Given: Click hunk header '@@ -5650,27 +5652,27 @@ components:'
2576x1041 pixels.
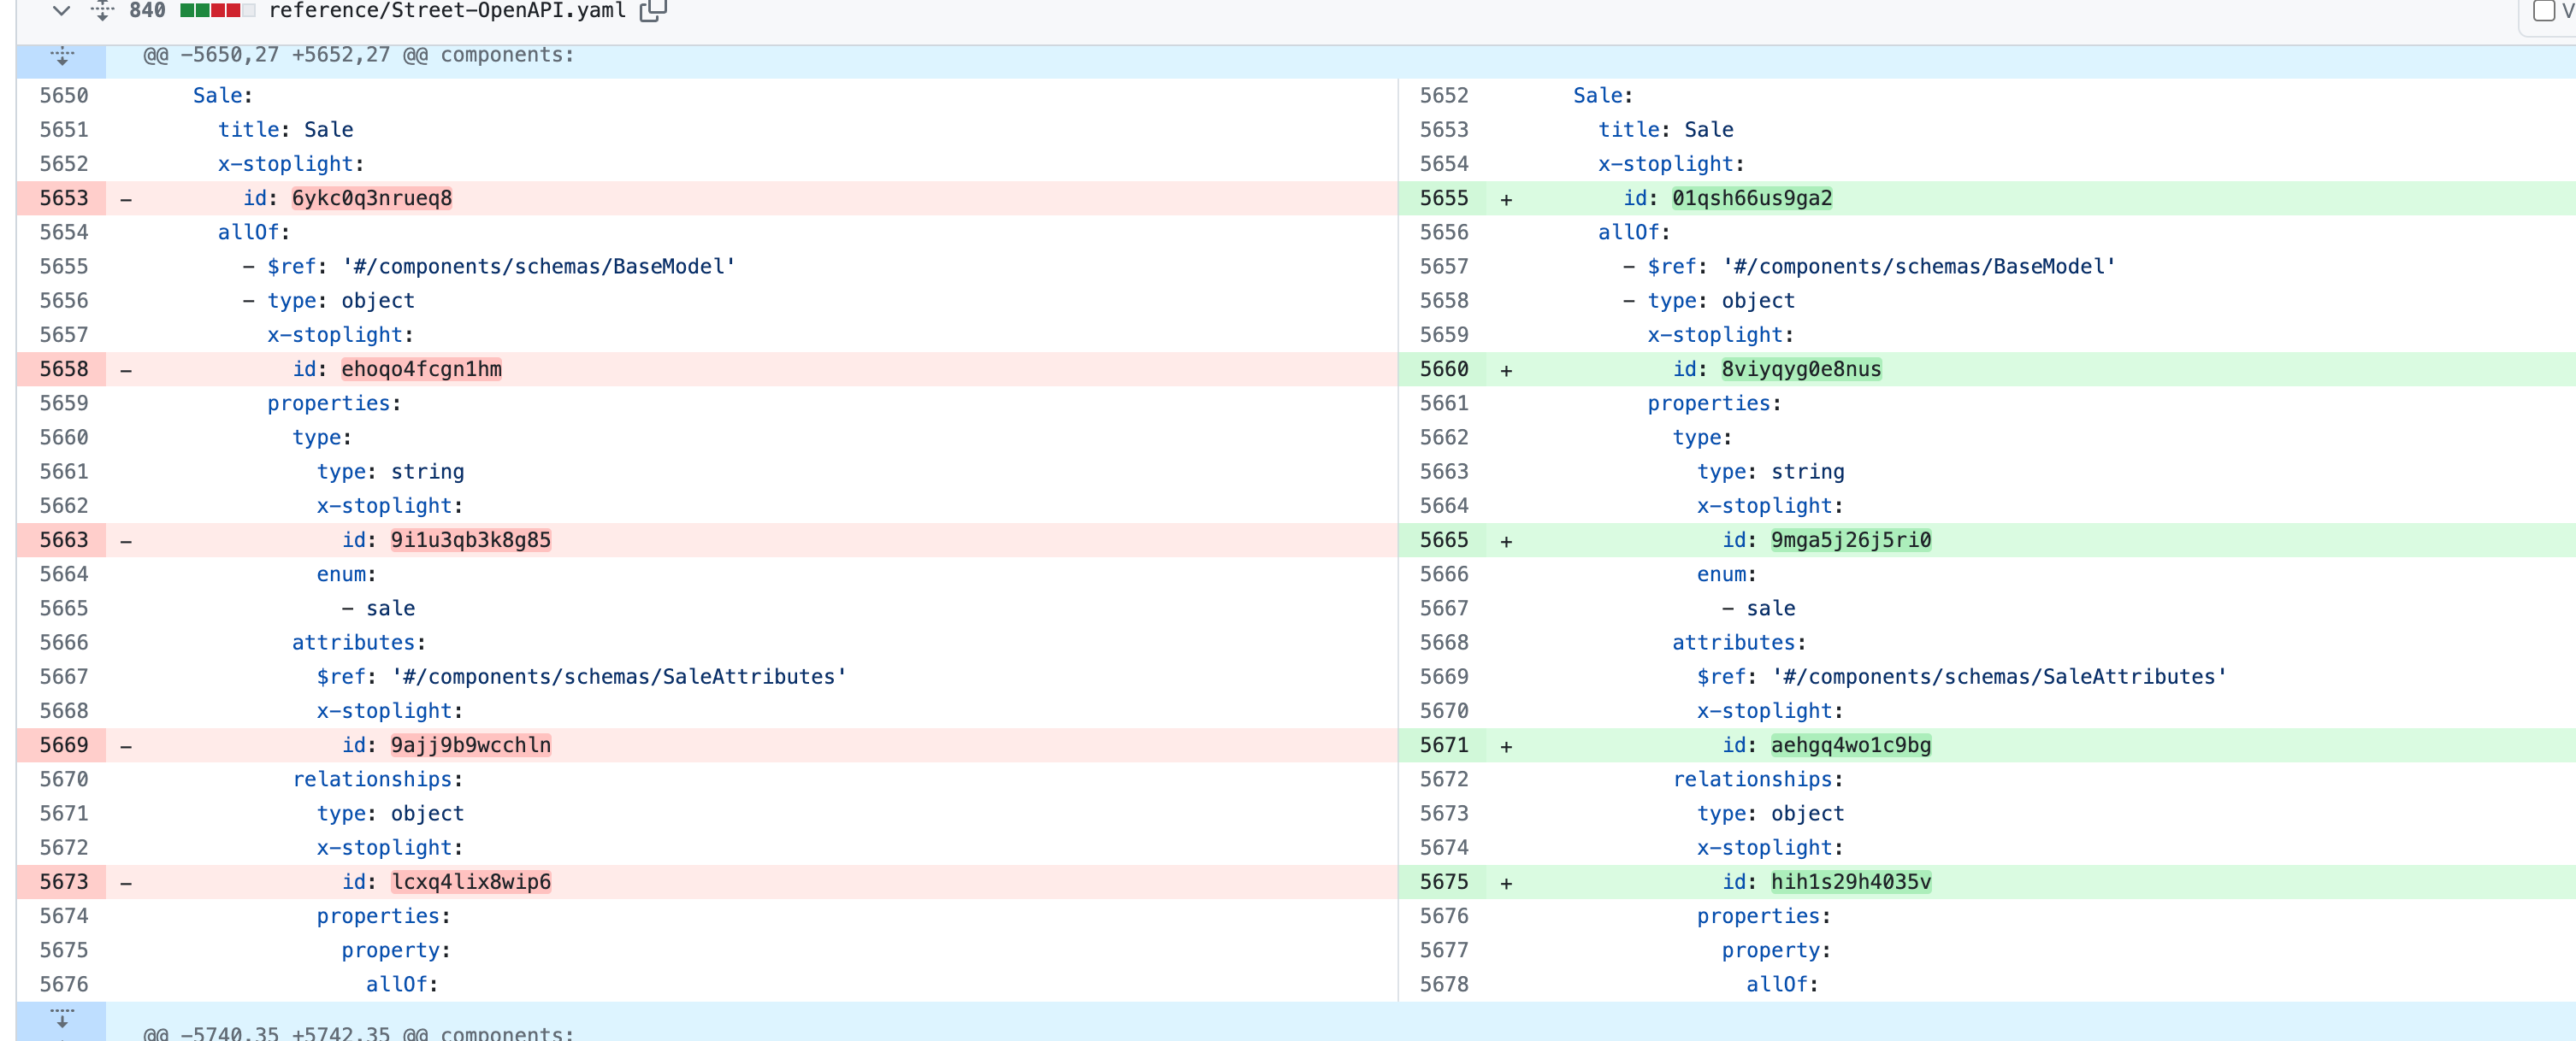Looking at the screenshot, I should pos(359,56).
